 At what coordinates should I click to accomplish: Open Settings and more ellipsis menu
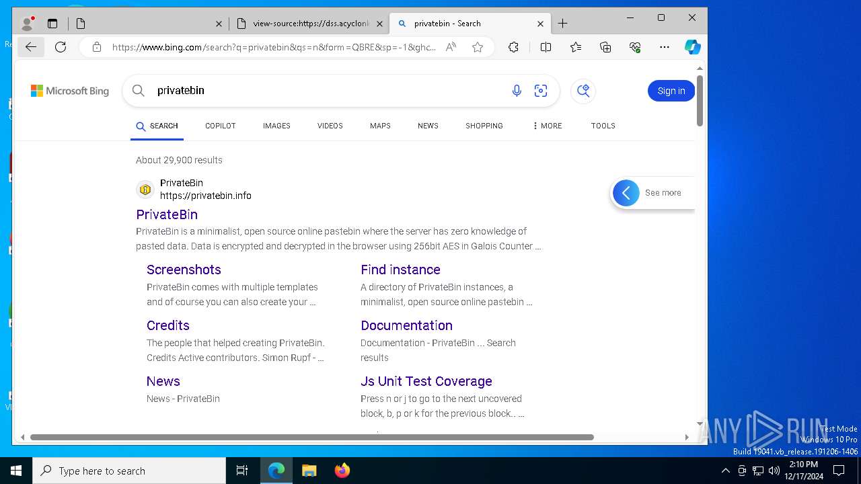665,47
